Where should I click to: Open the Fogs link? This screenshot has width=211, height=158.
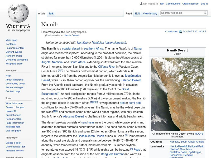coord(137,150)
